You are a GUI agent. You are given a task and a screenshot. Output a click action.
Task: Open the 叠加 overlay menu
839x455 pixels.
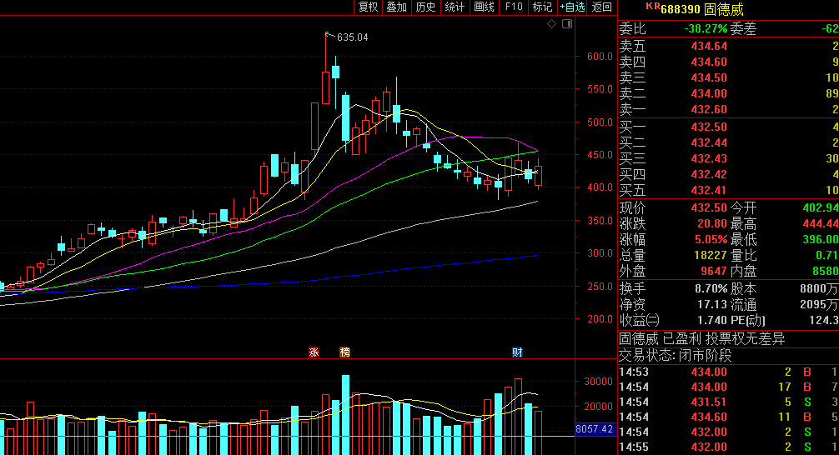[x=396, y=7]
